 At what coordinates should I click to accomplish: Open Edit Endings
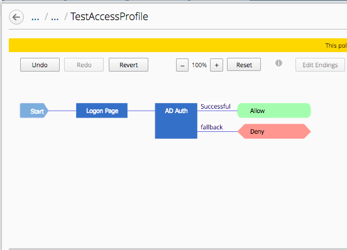[320, 65]
